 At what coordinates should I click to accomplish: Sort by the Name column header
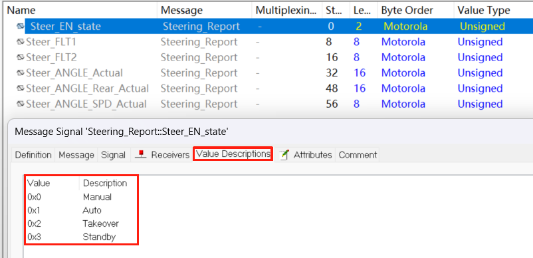(x=80, y=10)
